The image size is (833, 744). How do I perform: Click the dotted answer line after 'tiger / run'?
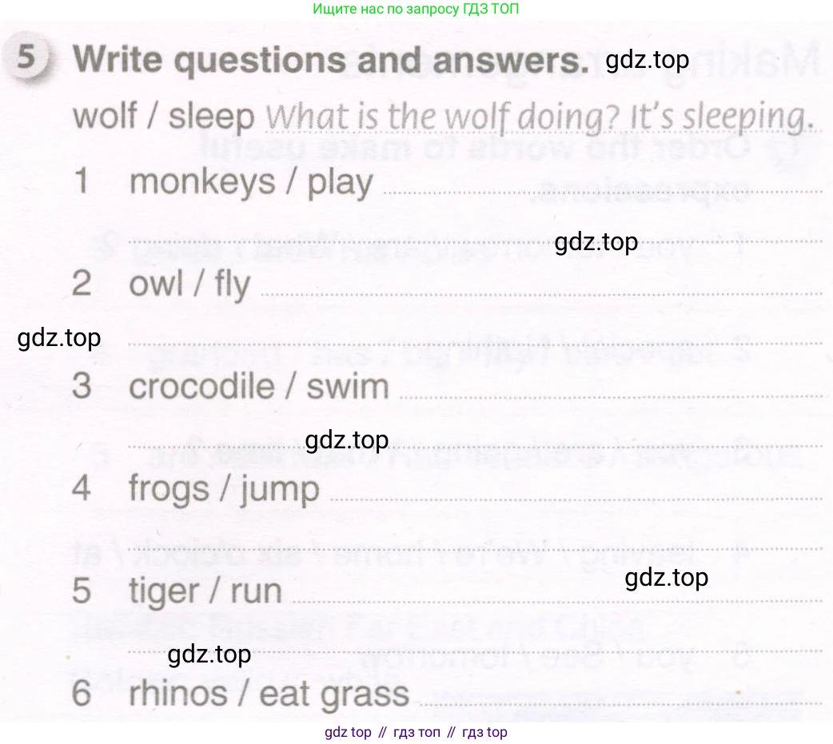pyautogui.click(x=557, y=602)
